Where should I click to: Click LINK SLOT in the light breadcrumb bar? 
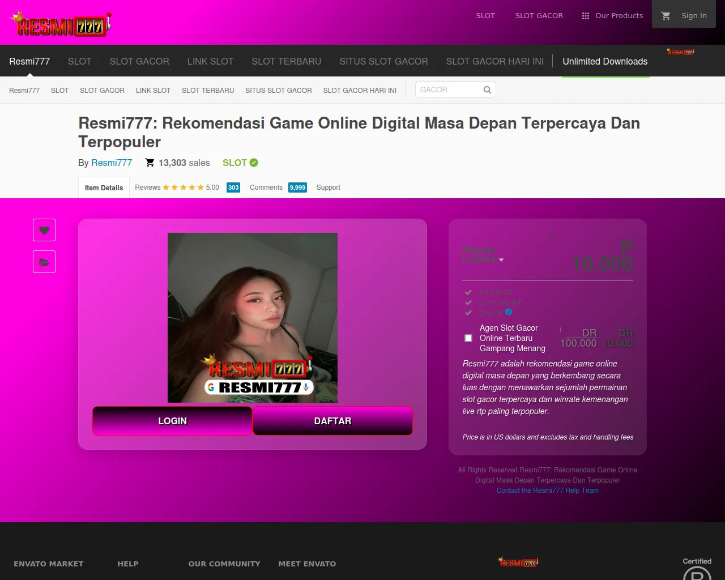tap(153, 90)
